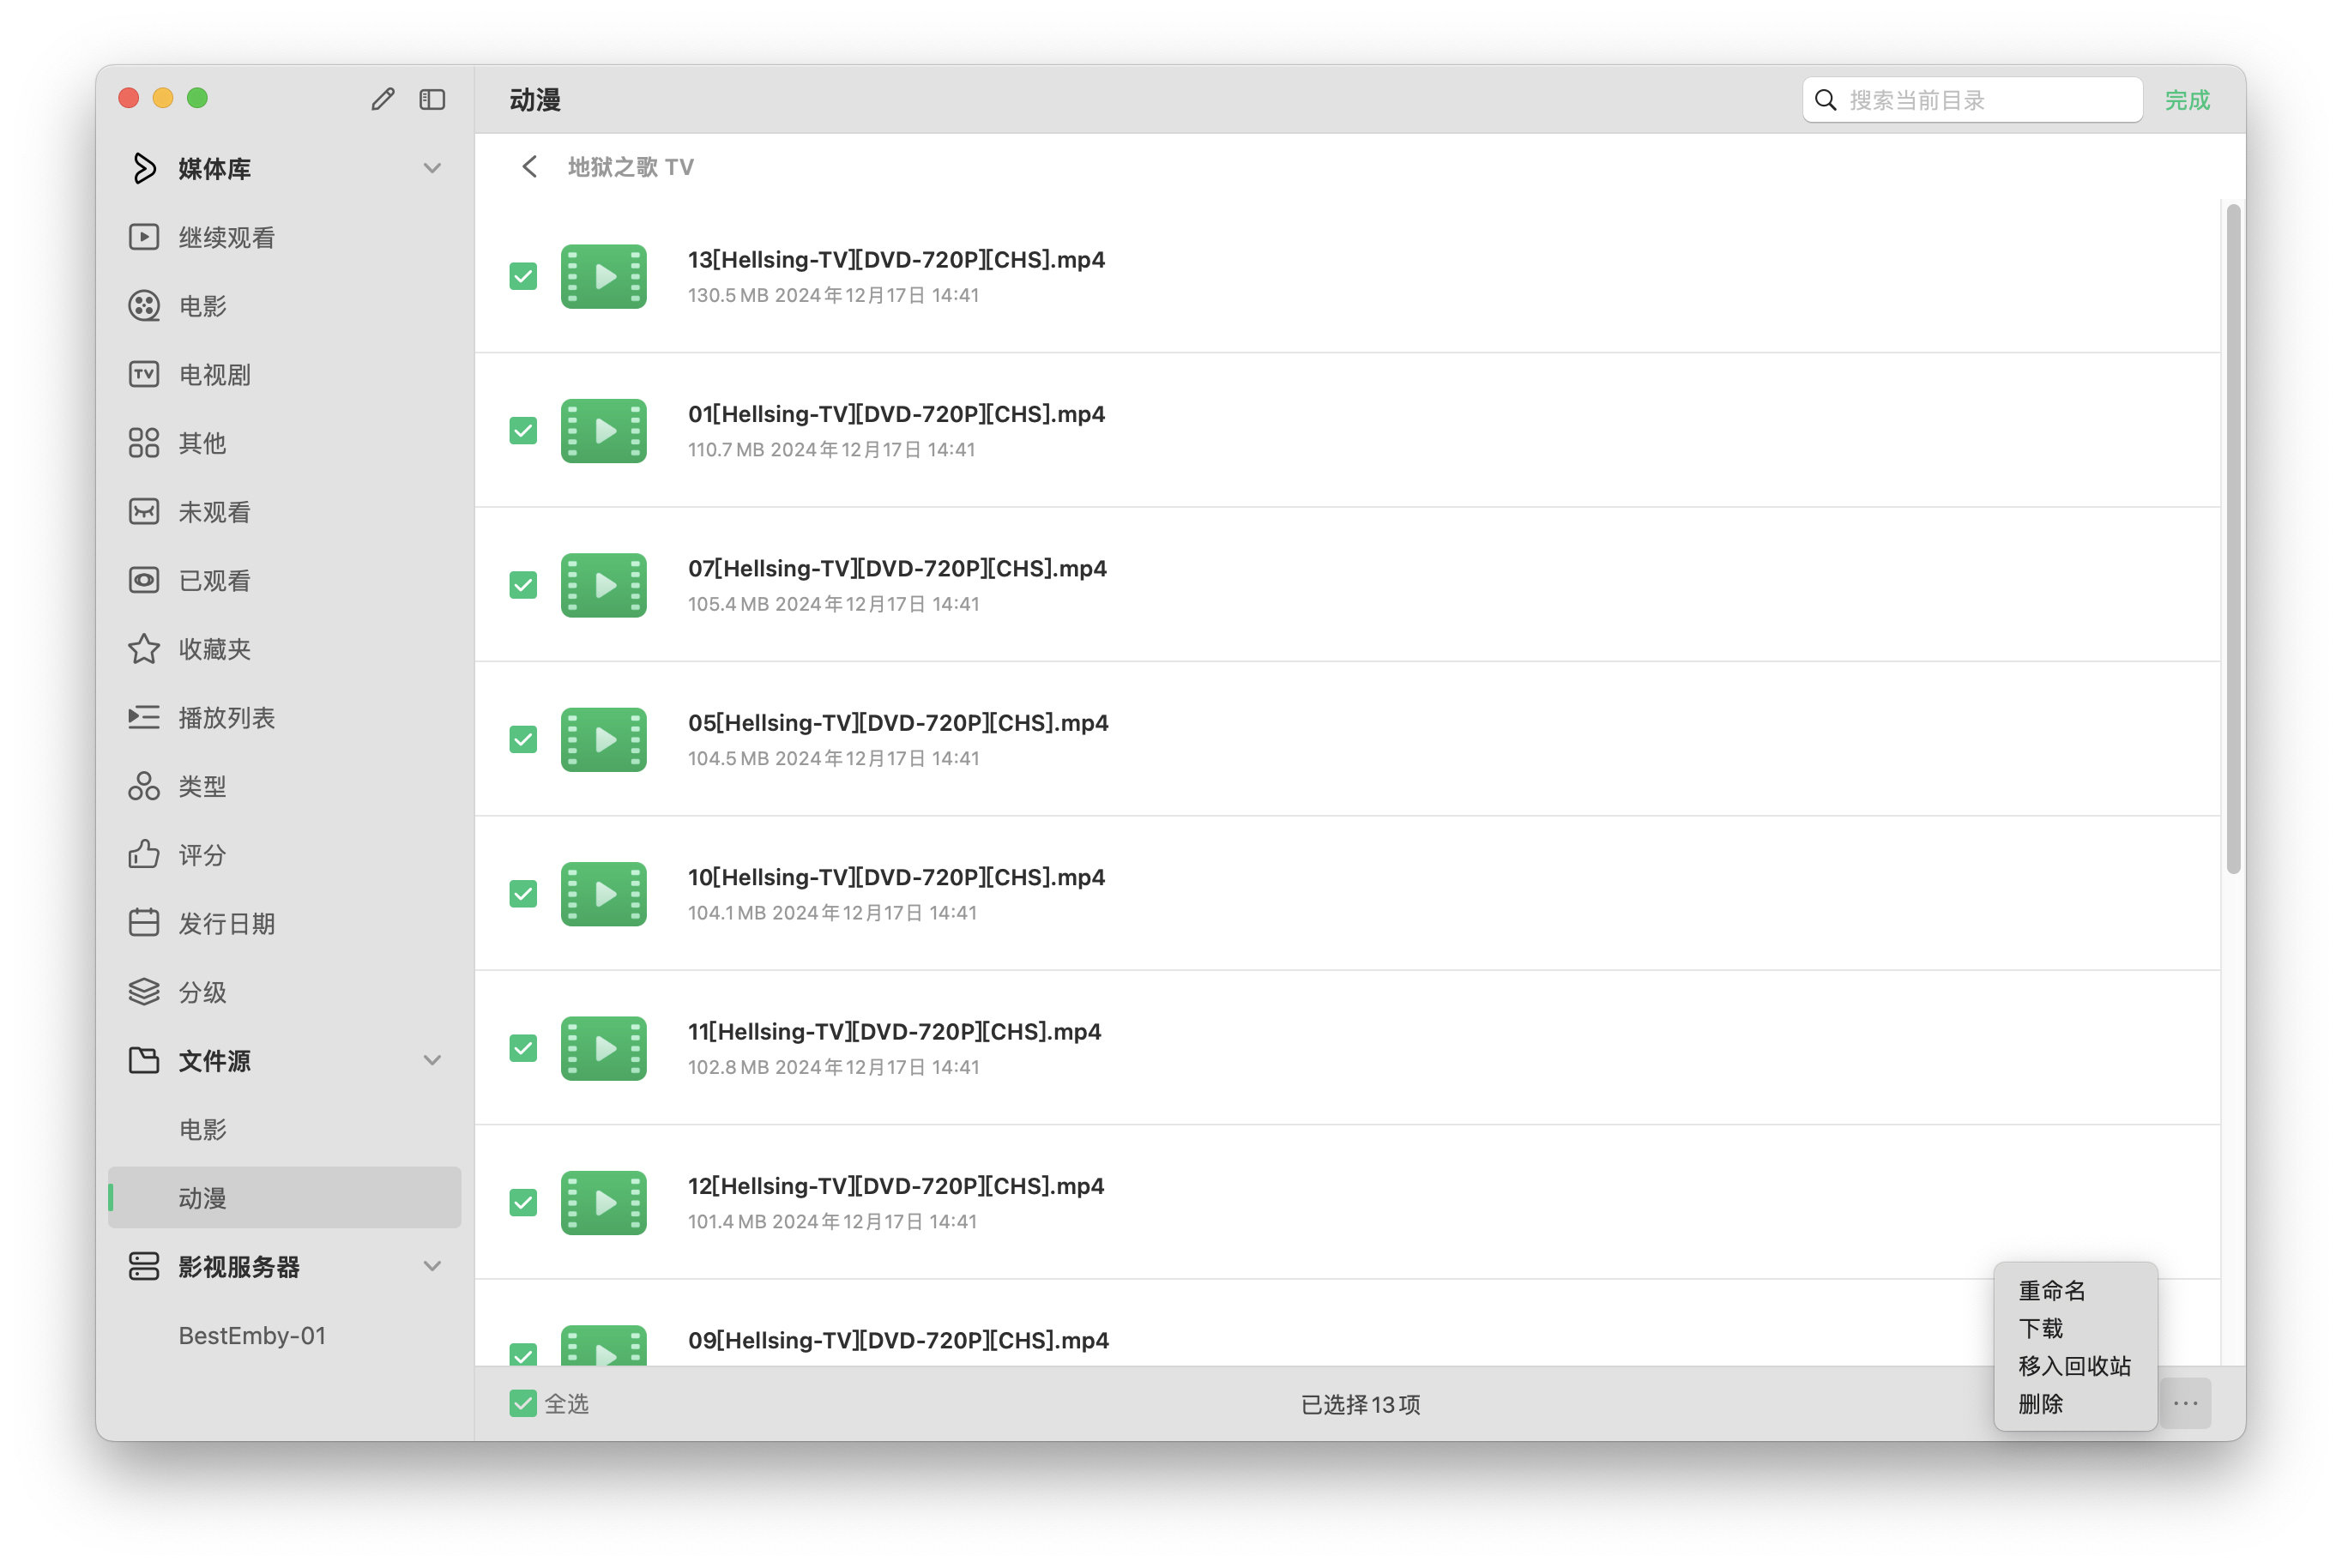Click the 地狱之歌 TV breadcrumb title
This screenshot has width=2342, height=1568.
click(631, 167)
